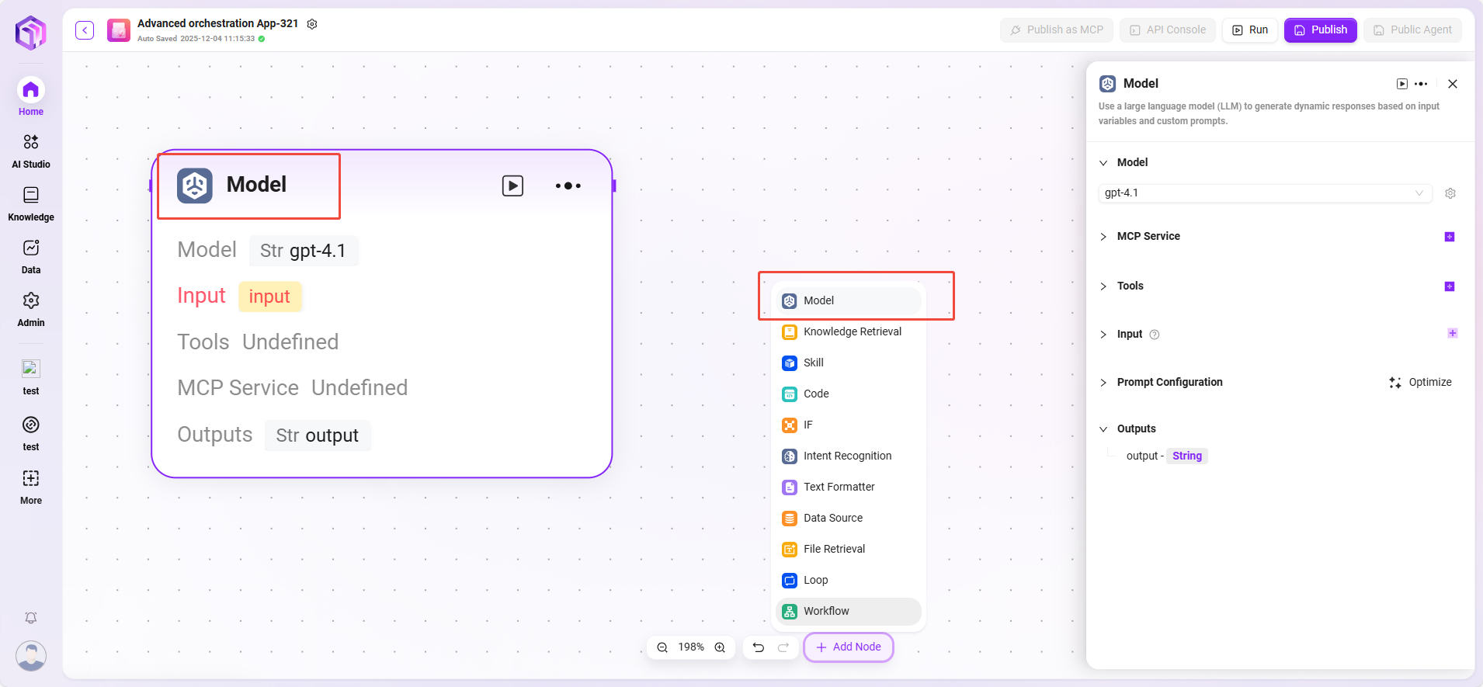Screen dimensions: 1483x687
Task: Choose Intent Recognition node type
Action: (847, 456)
